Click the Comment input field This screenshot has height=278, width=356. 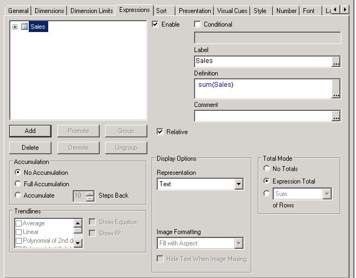(x=263, y=116)
